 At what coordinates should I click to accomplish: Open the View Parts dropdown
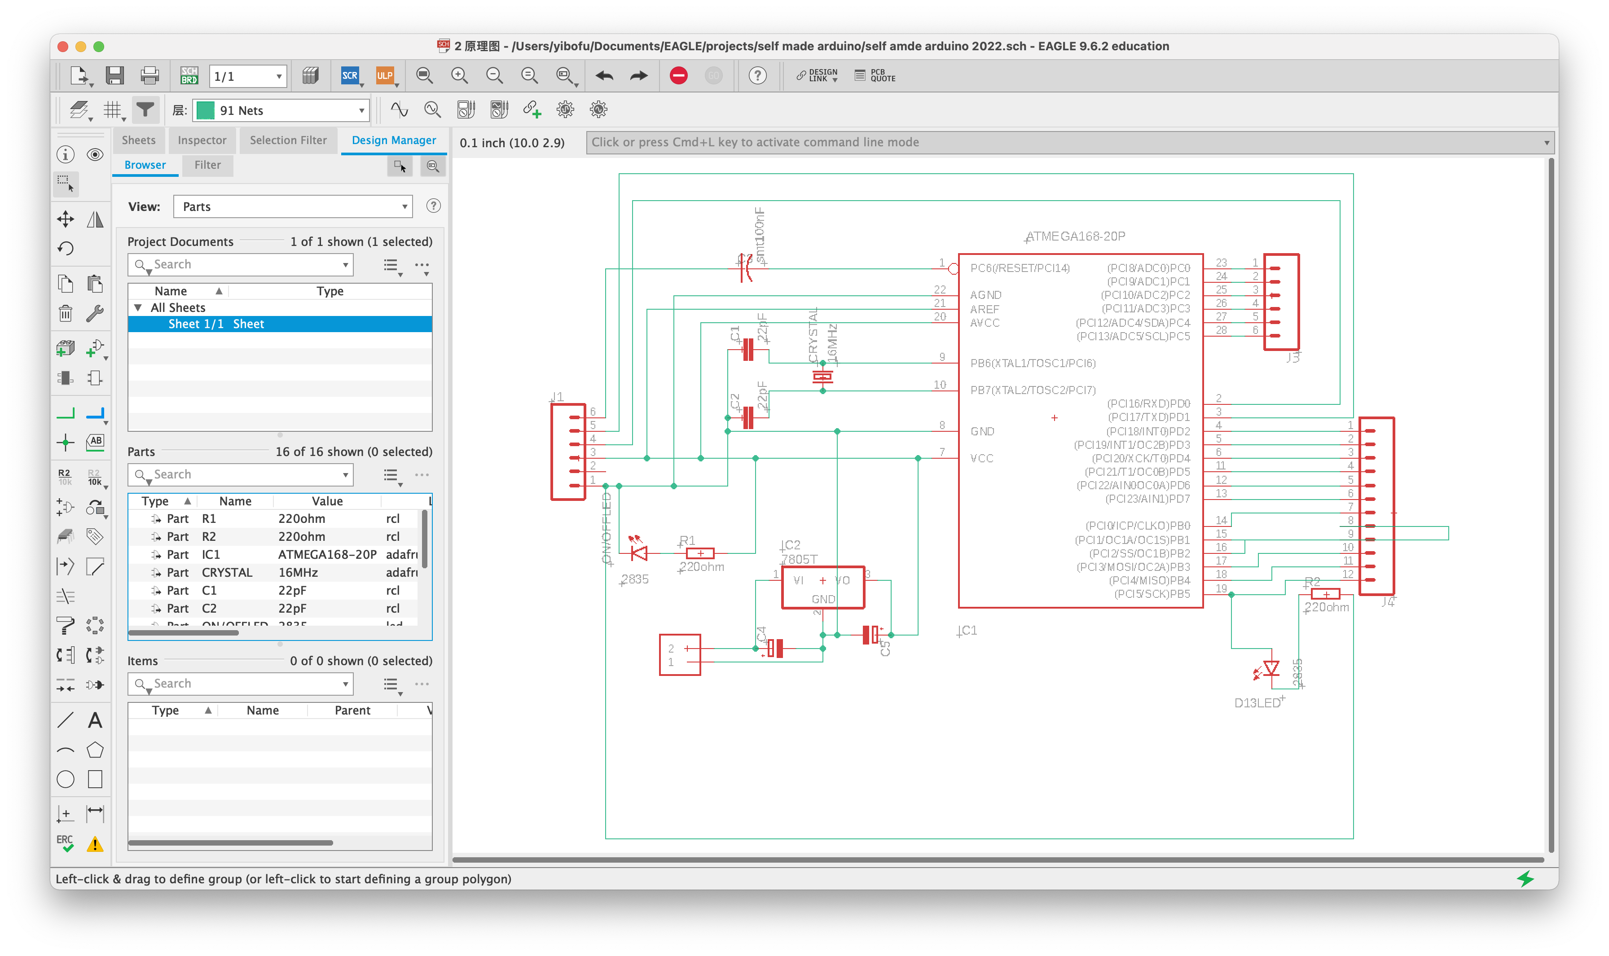tap(293, 207)
